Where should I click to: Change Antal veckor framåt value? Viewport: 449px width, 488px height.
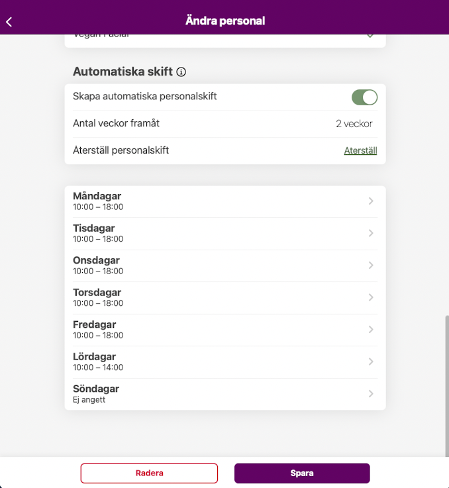[x=354, y=124]
